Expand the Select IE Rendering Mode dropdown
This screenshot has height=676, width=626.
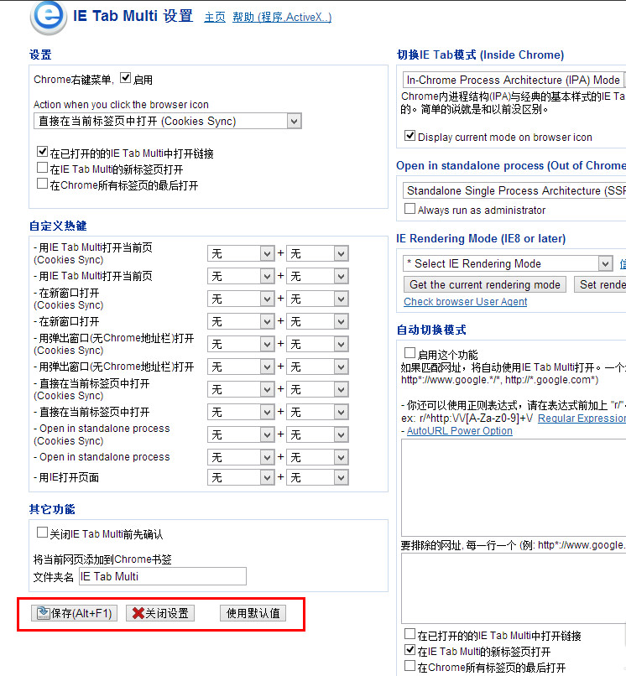(508, 263)
